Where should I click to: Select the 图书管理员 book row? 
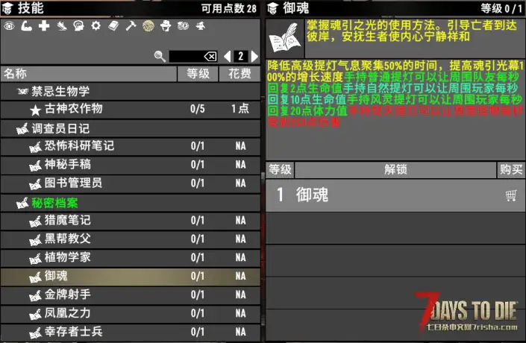point(131,183)
